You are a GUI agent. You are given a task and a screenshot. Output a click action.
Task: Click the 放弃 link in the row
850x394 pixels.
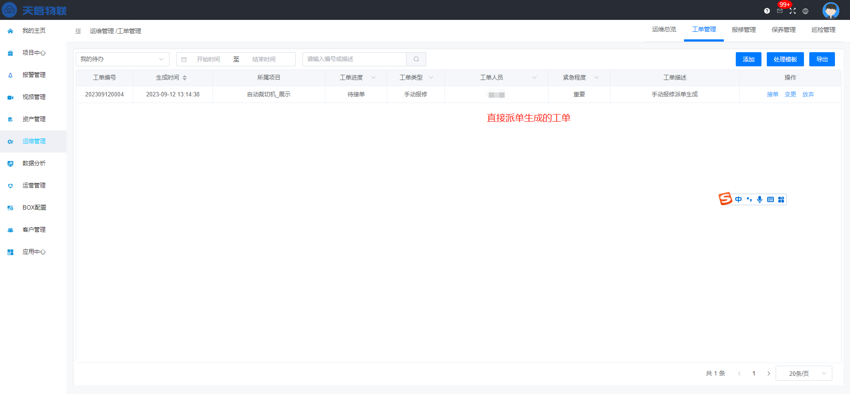tap(808, 95)
